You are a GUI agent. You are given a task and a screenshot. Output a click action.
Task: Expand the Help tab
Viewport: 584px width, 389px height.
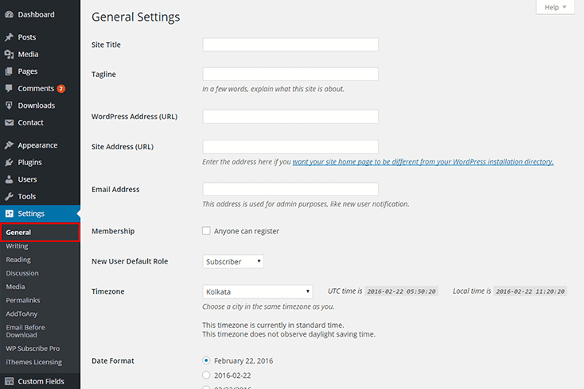point(555,7)
